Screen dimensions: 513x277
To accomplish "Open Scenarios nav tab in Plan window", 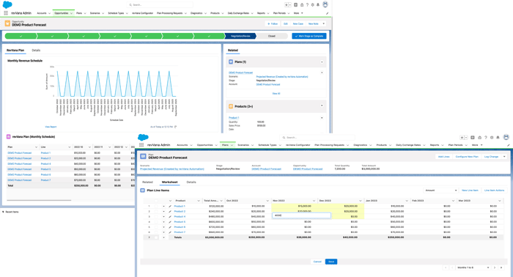I will point(243,145).
